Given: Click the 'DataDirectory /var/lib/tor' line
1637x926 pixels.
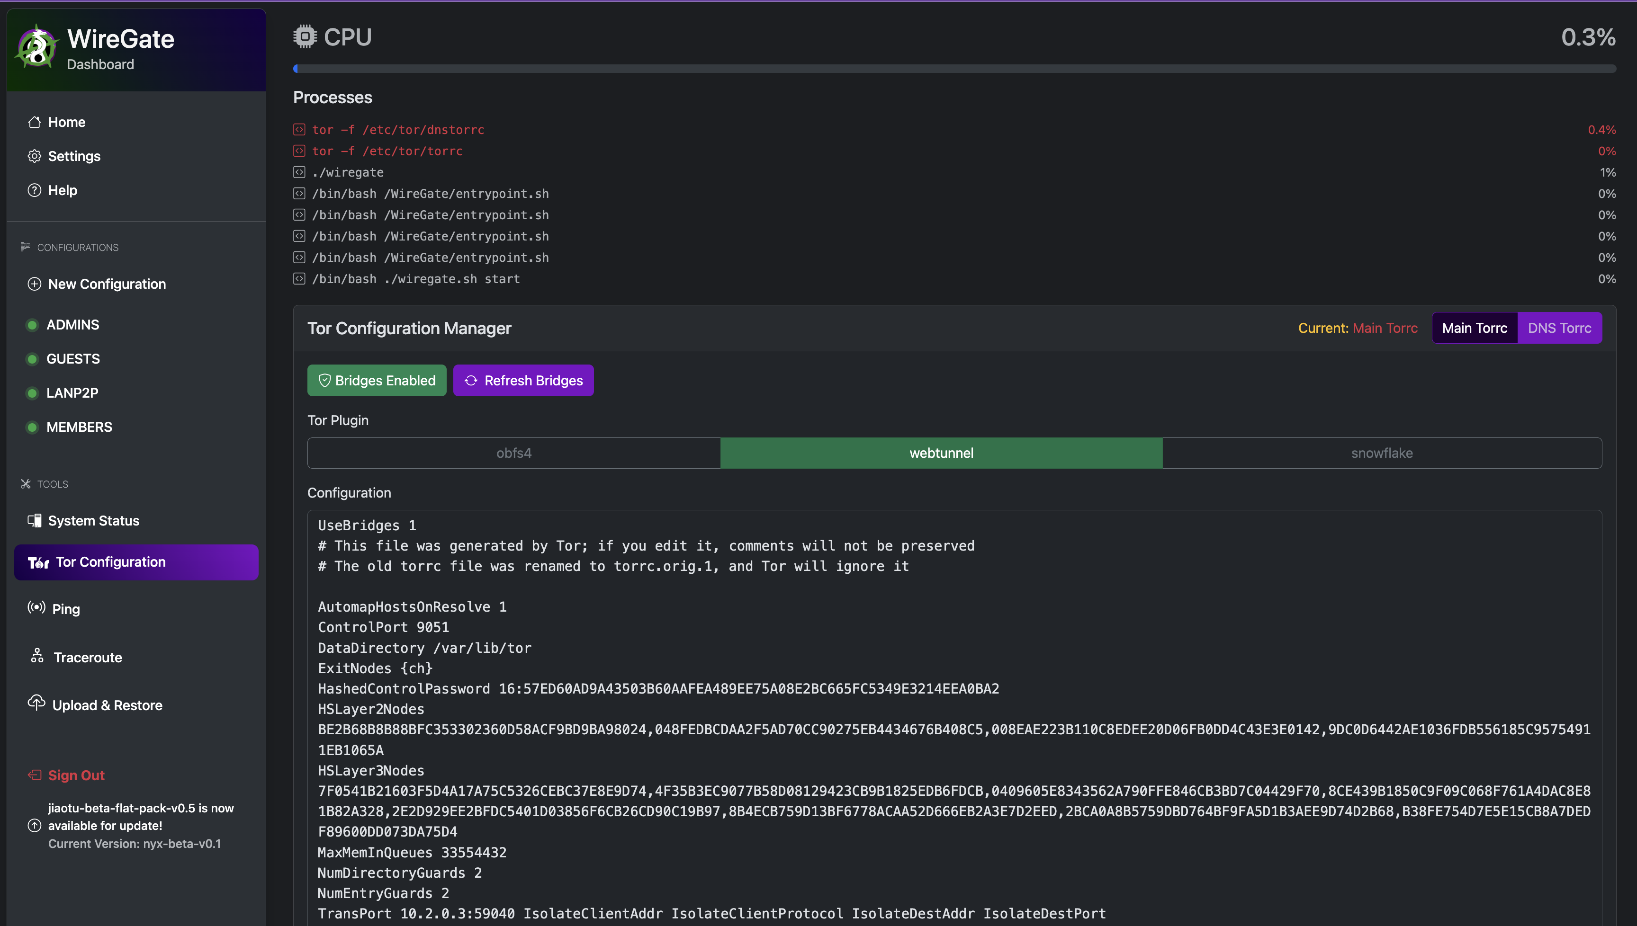Looking at the screenshot, I should pyautogui.click(x=424, y=648).
